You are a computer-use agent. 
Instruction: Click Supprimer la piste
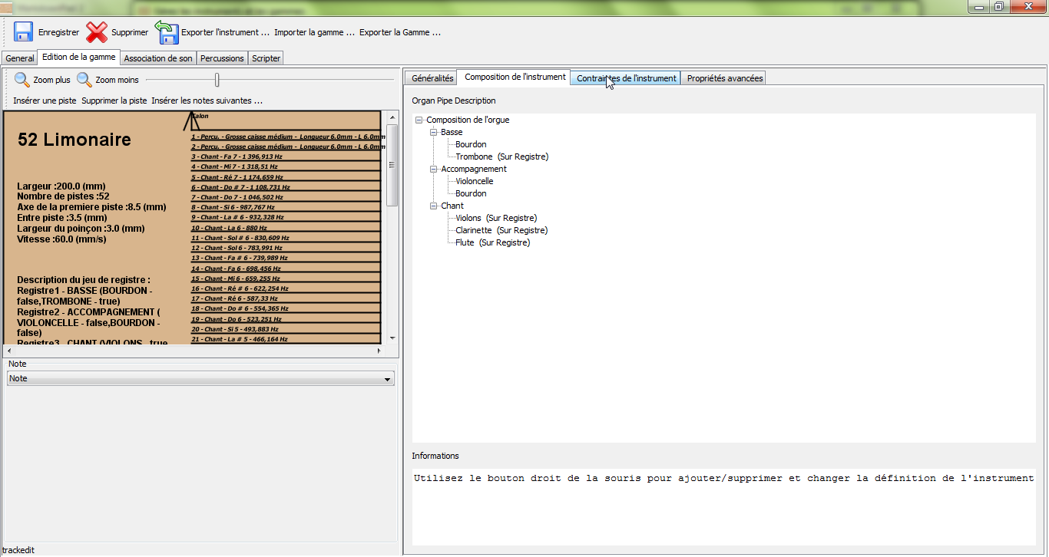click(x=114, y=101)
